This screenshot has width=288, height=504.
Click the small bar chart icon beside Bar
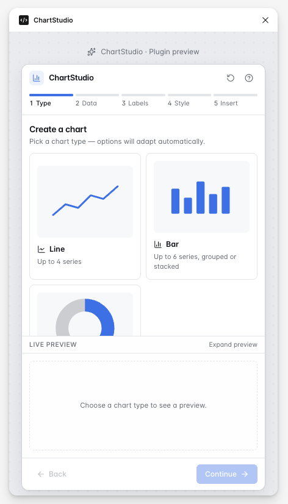[x=158, y=244]
